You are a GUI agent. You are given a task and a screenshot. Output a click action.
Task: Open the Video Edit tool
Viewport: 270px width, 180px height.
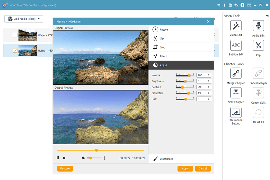pos(236,26)
